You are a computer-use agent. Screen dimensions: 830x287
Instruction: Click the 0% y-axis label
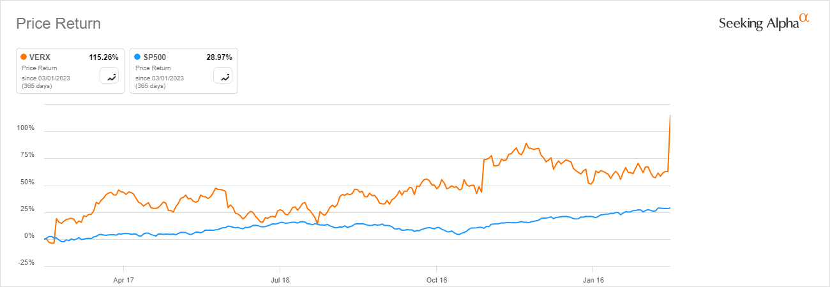[29, 236]
